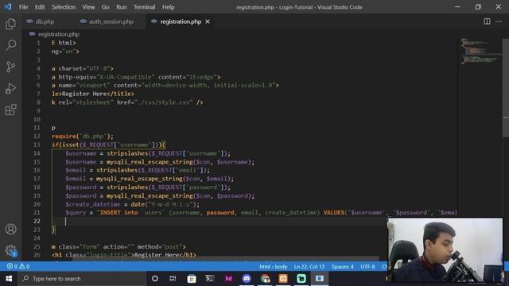Click the closing brace on line 23
This screenshot has width=509, height=286.
[53, 230]
